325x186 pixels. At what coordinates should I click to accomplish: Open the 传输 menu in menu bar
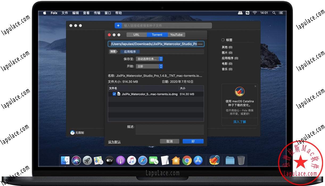(97, 12)
